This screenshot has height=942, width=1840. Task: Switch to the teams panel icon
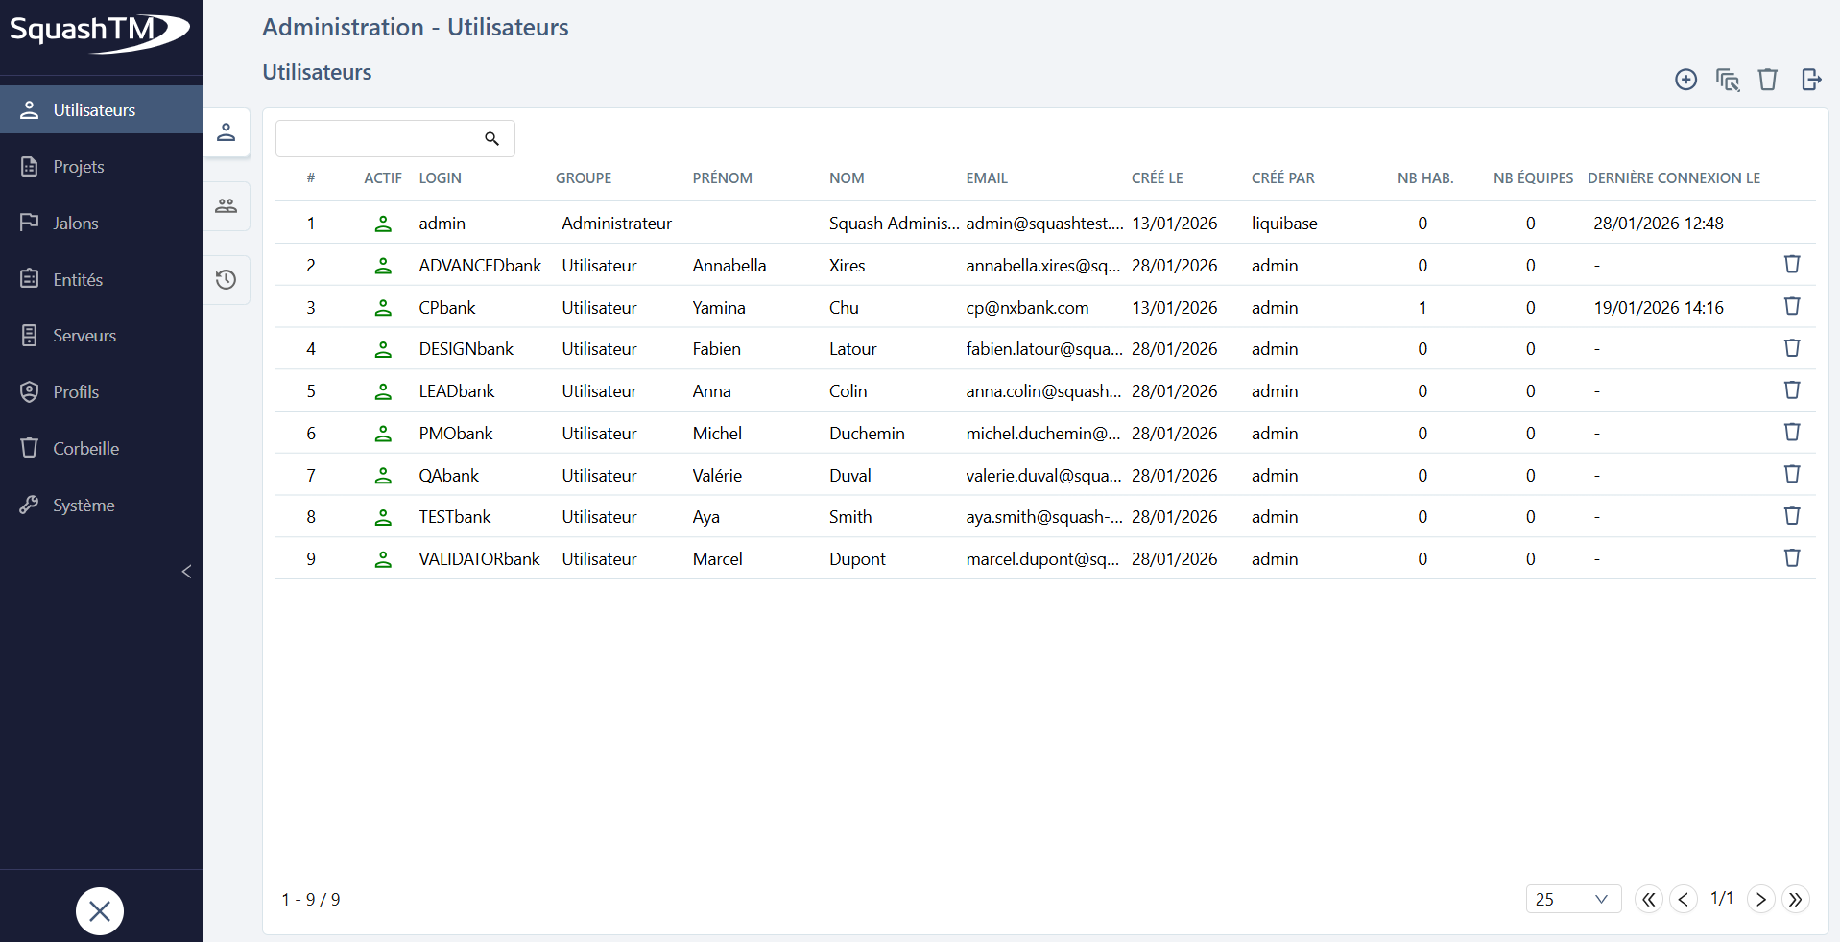226,205
